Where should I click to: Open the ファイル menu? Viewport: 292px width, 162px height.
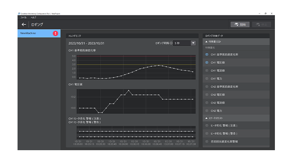tap(24, 18)
